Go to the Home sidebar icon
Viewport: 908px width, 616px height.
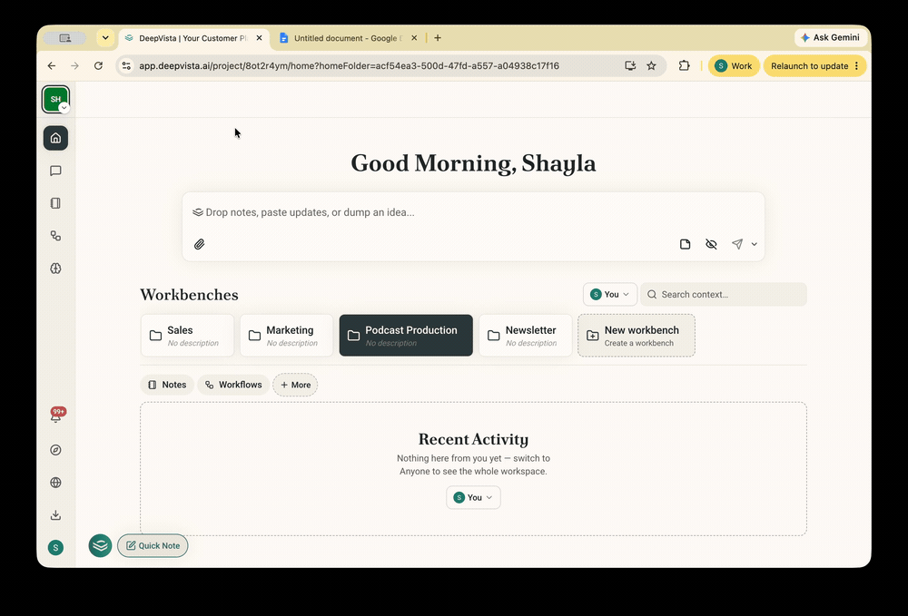tap(55, 138)
